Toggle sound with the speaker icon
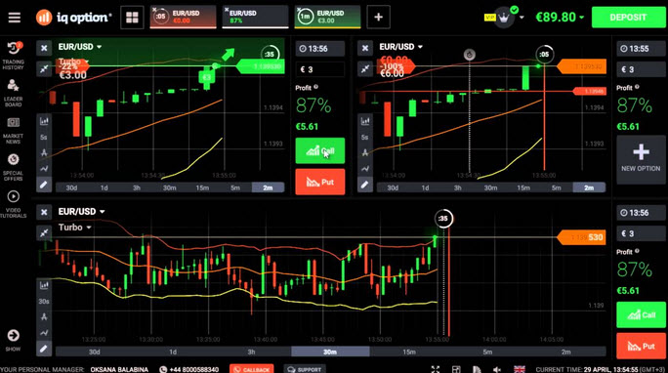 [x=497, y=369]
